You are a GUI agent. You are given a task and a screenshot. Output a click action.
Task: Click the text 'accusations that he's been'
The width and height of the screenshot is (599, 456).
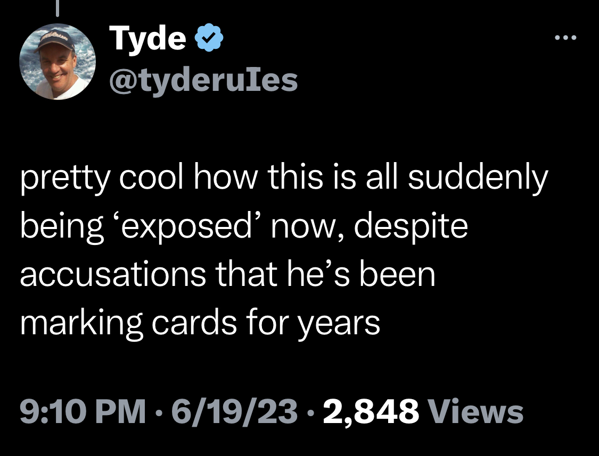click(x=228, y=275)
